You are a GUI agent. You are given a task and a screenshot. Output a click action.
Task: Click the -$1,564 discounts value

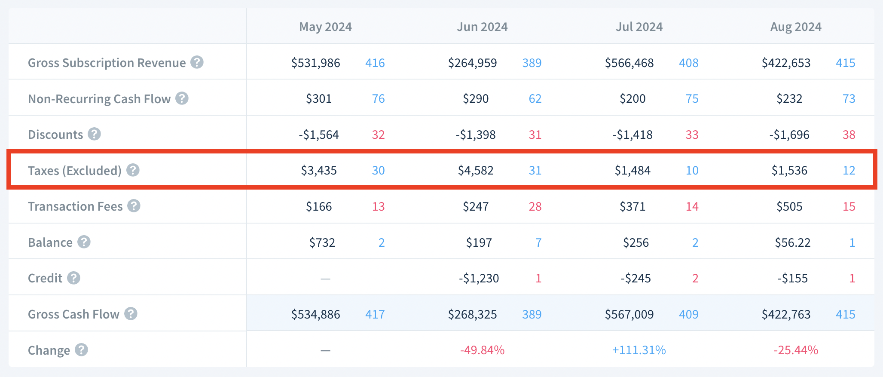tap(318, 135)
